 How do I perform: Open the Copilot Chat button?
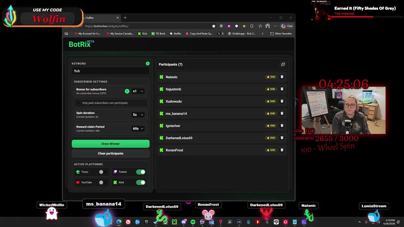(x=287, y=26)
